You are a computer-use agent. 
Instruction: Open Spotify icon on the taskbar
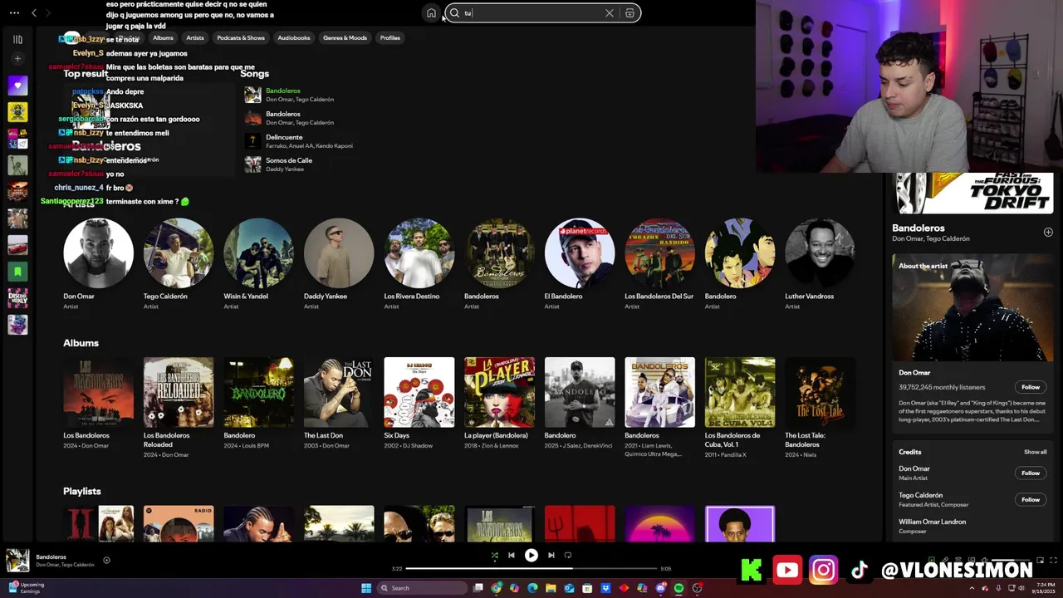[x=678, y=588]
